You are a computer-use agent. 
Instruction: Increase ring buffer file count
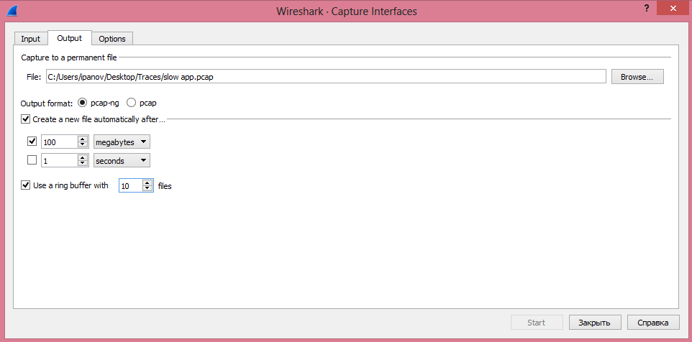tap(147, 182)
